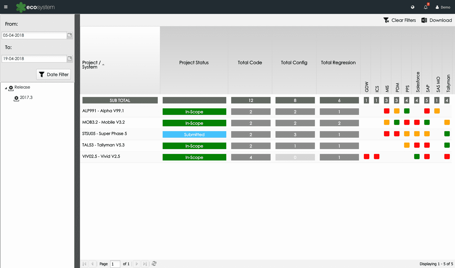Screen dimensions: 455x268
Task: Click the red GDW indicator for VIV02.5
Action: (367, 156)
